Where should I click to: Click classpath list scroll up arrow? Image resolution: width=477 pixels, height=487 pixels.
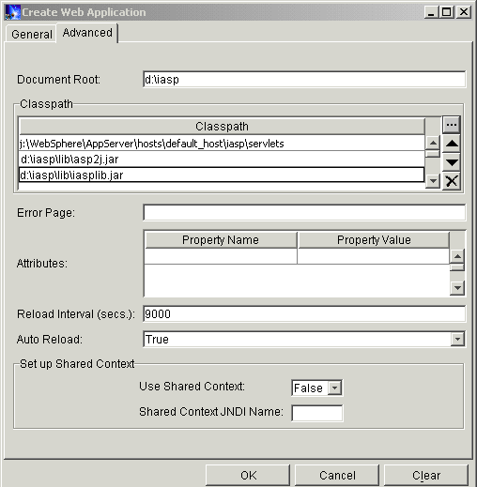point(433,143)
